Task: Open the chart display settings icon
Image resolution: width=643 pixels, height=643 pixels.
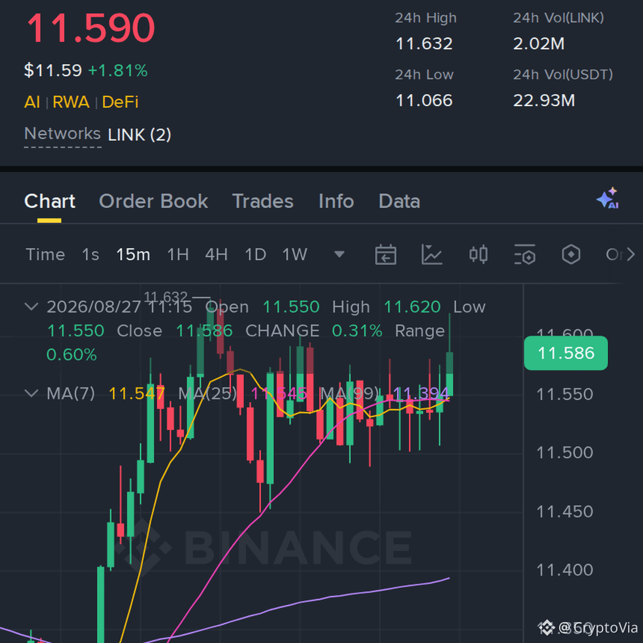Action: tap(525, 255)
